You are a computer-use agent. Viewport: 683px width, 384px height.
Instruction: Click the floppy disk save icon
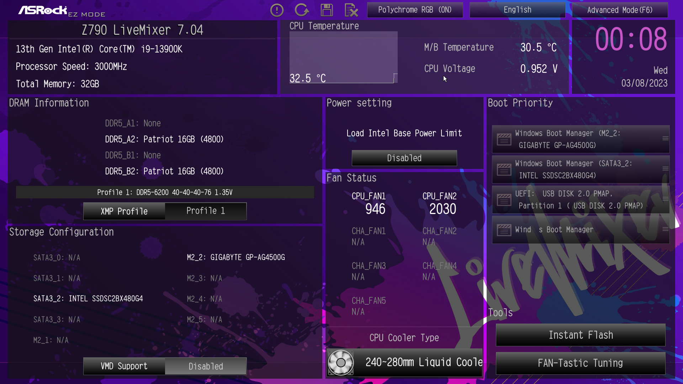click(x=327, y=10)
